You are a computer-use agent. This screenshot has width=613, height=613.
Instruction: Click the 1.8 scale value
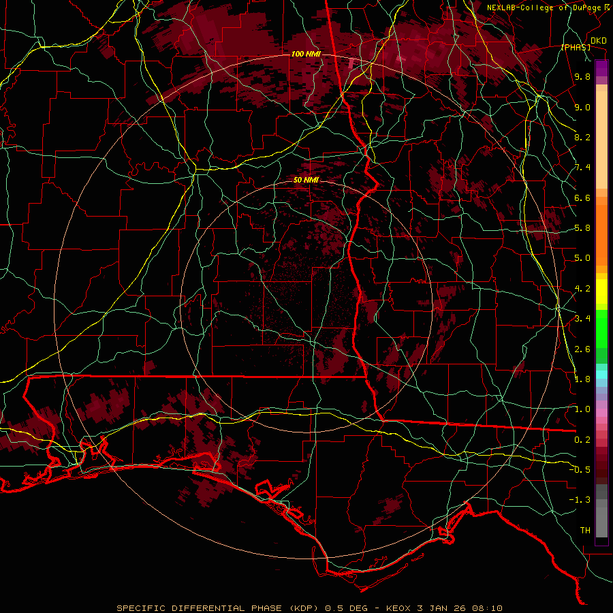pos(582,379)
